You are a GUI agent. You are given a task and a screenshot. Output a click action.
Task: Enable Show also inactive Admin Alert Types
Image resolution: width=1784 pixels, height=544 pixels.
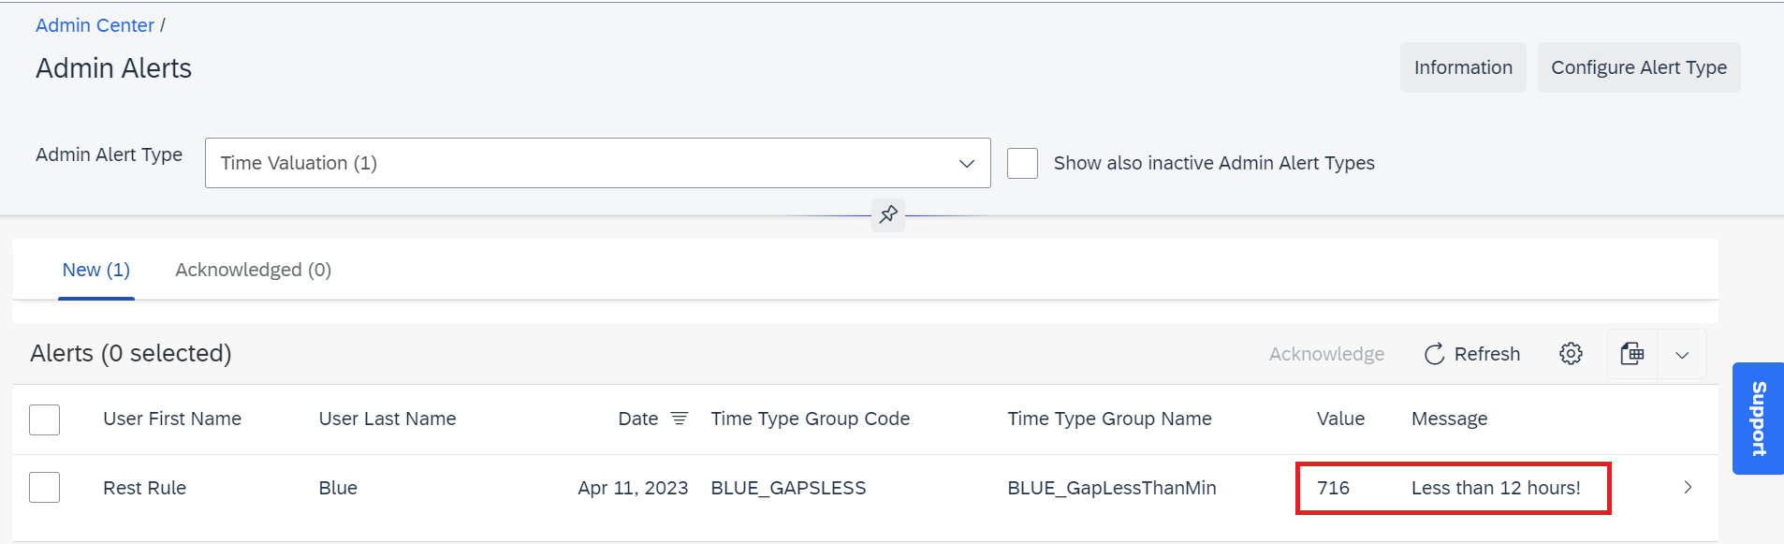pyautogui.click(x=1022, y=163)
